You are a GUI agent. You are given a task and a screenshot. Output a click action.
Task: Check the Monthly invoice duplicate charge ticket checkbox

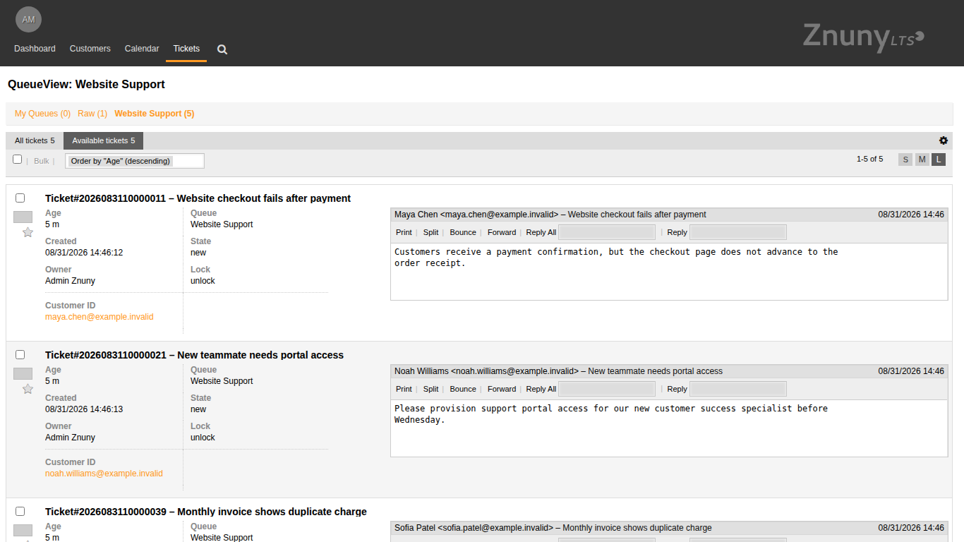[x=20, y=512]
